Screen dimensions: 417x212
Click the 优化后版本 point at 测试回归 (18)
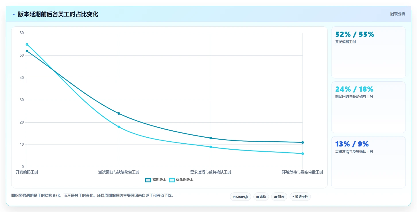(x=119, y=127)
